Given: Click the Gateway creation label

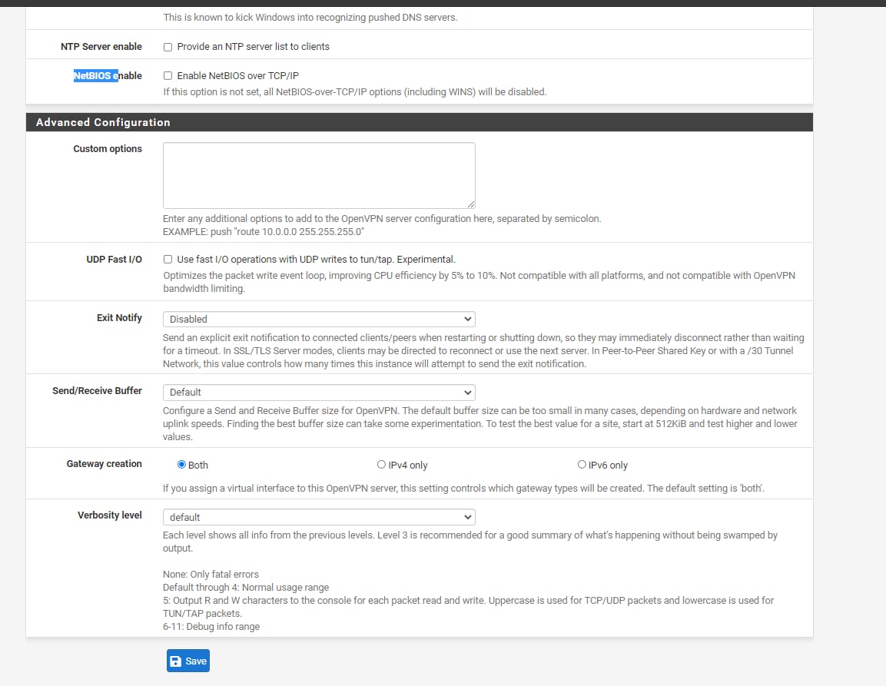Looking at the screenshot, I should point(104,463).
